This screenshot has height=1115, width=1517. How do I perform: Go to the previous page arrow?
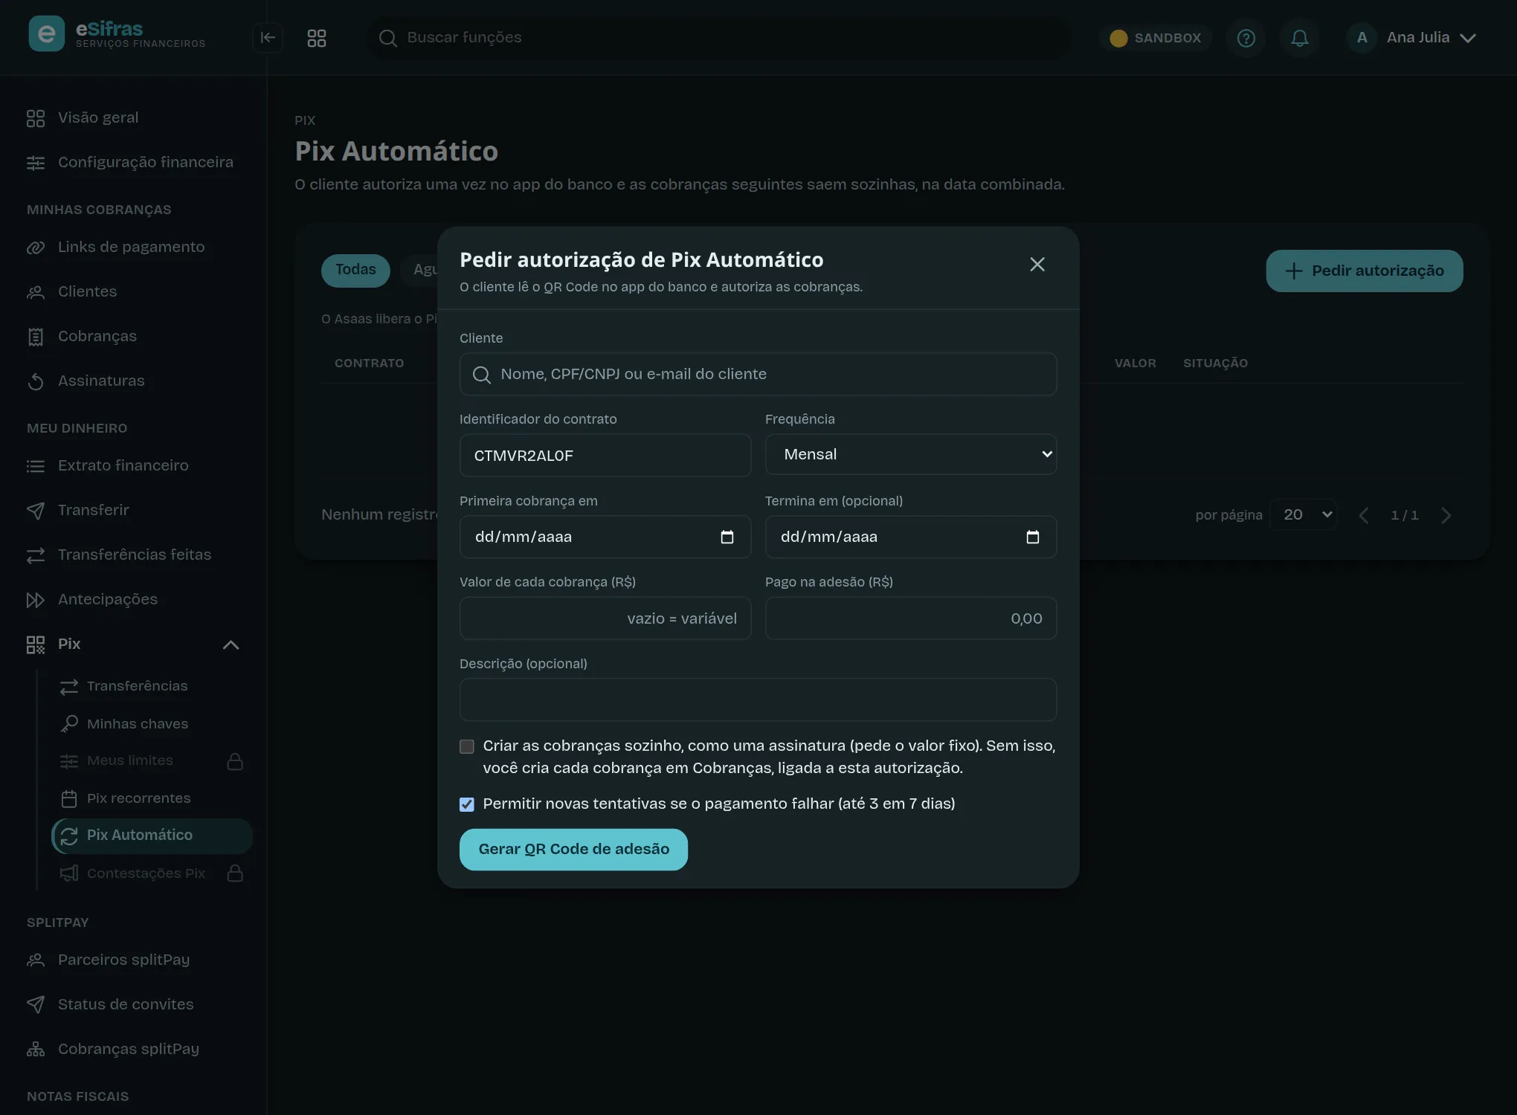1363,515
